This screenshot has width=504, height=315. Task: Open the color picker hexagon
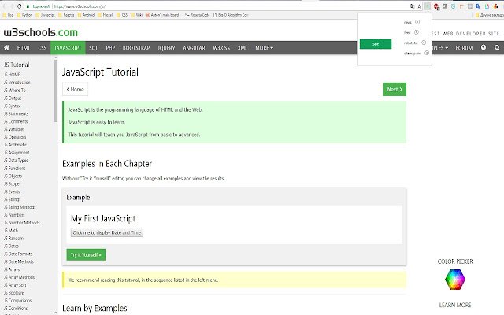click(455, 279)
